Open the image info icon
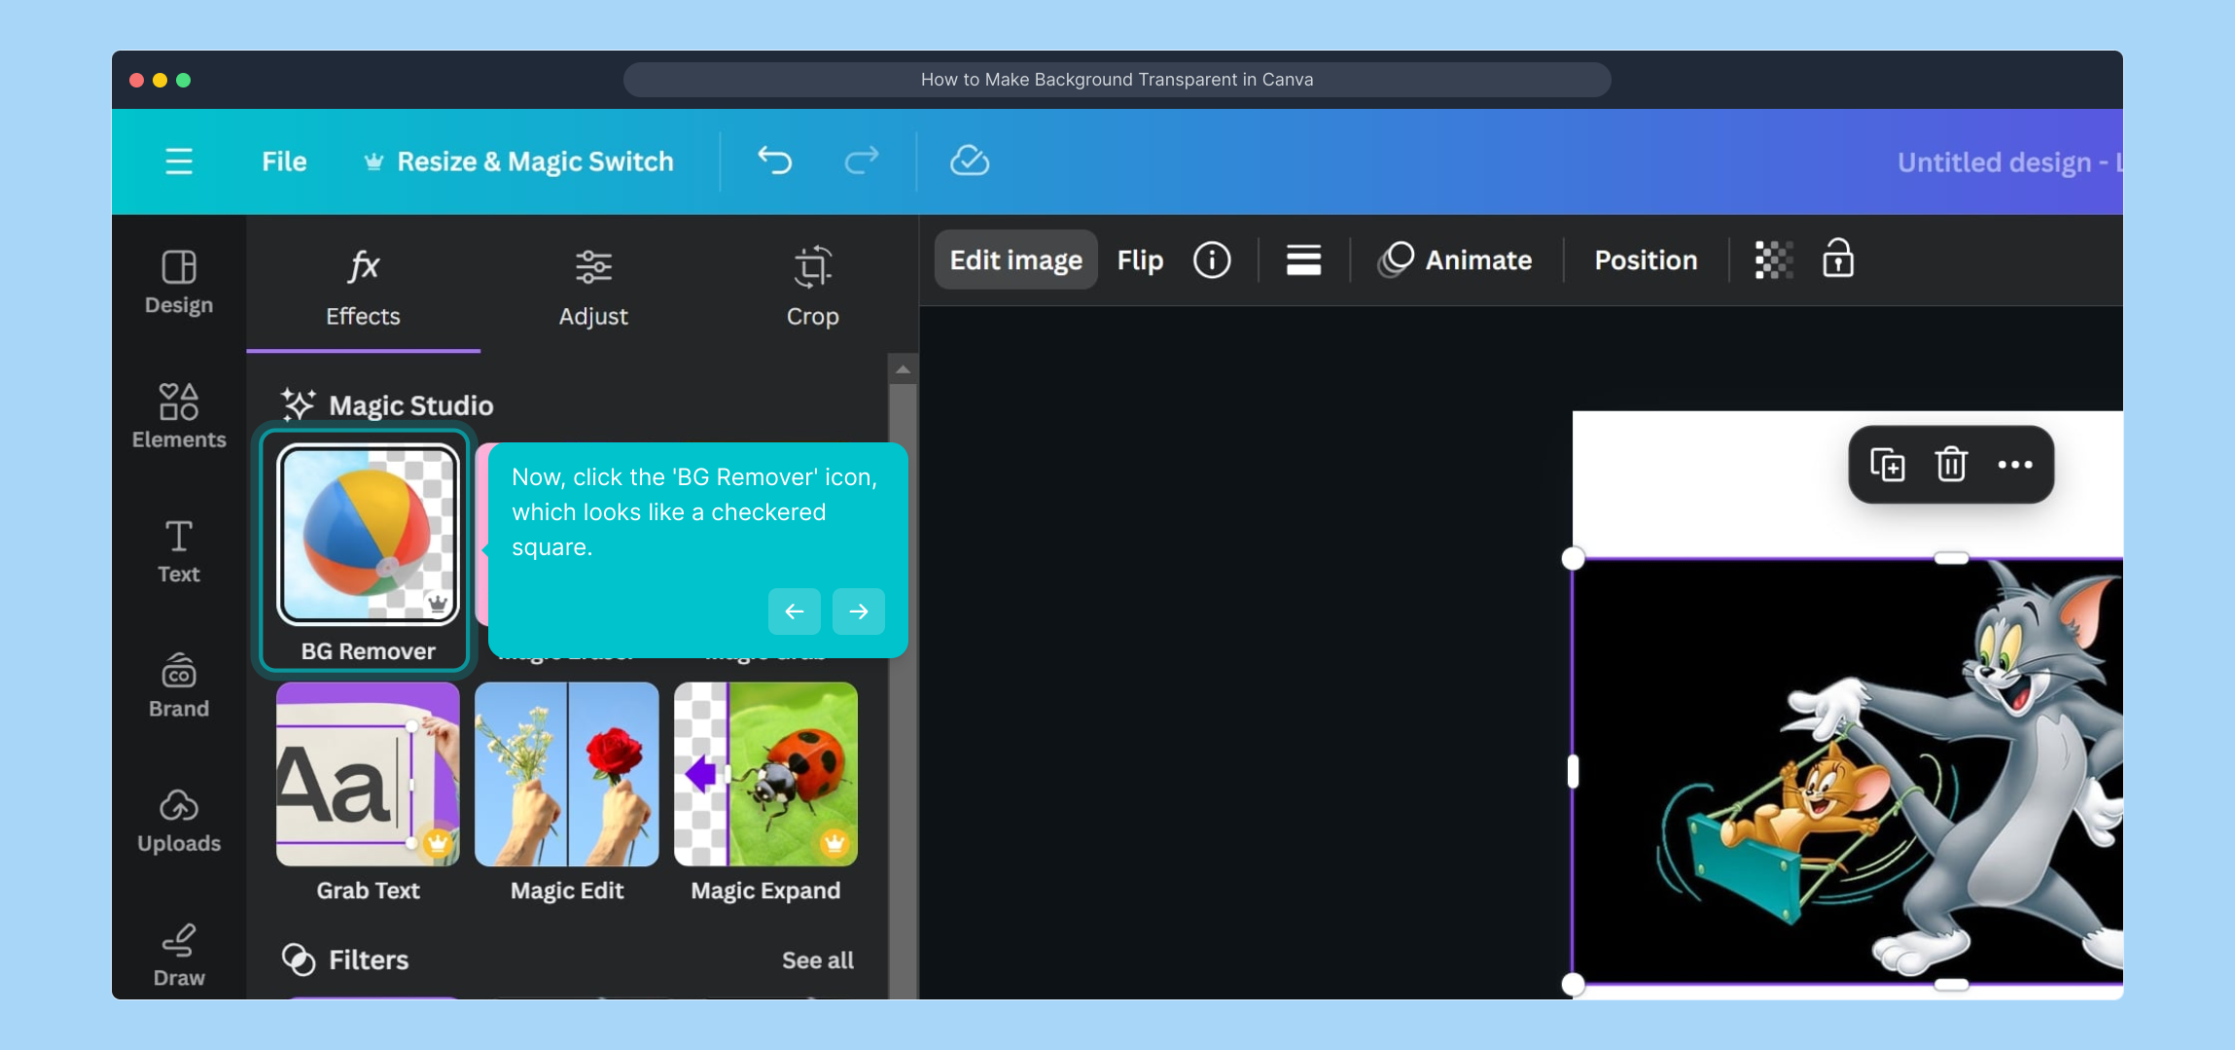Image resolution: width=2235 pixels, height=1050 pixels. (1212, 261)
